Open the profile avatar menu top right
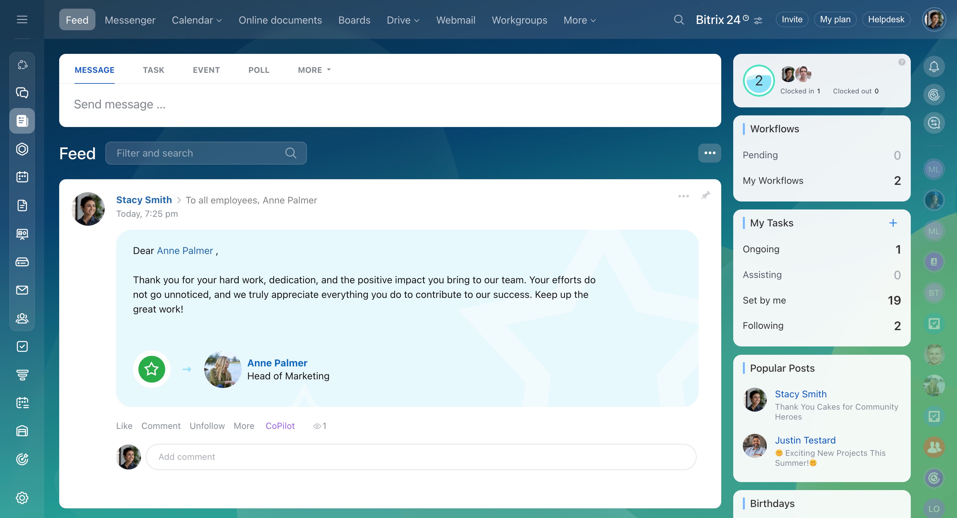957x518 pixels. (934, 20)
